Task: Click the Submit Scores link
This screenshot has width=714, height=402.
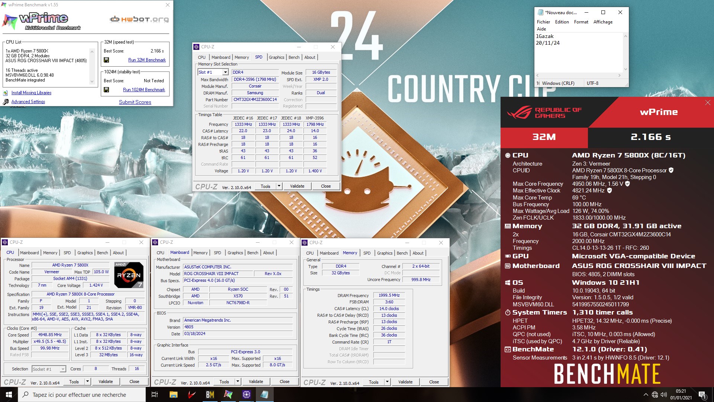Action: click(x=135, y=102)
